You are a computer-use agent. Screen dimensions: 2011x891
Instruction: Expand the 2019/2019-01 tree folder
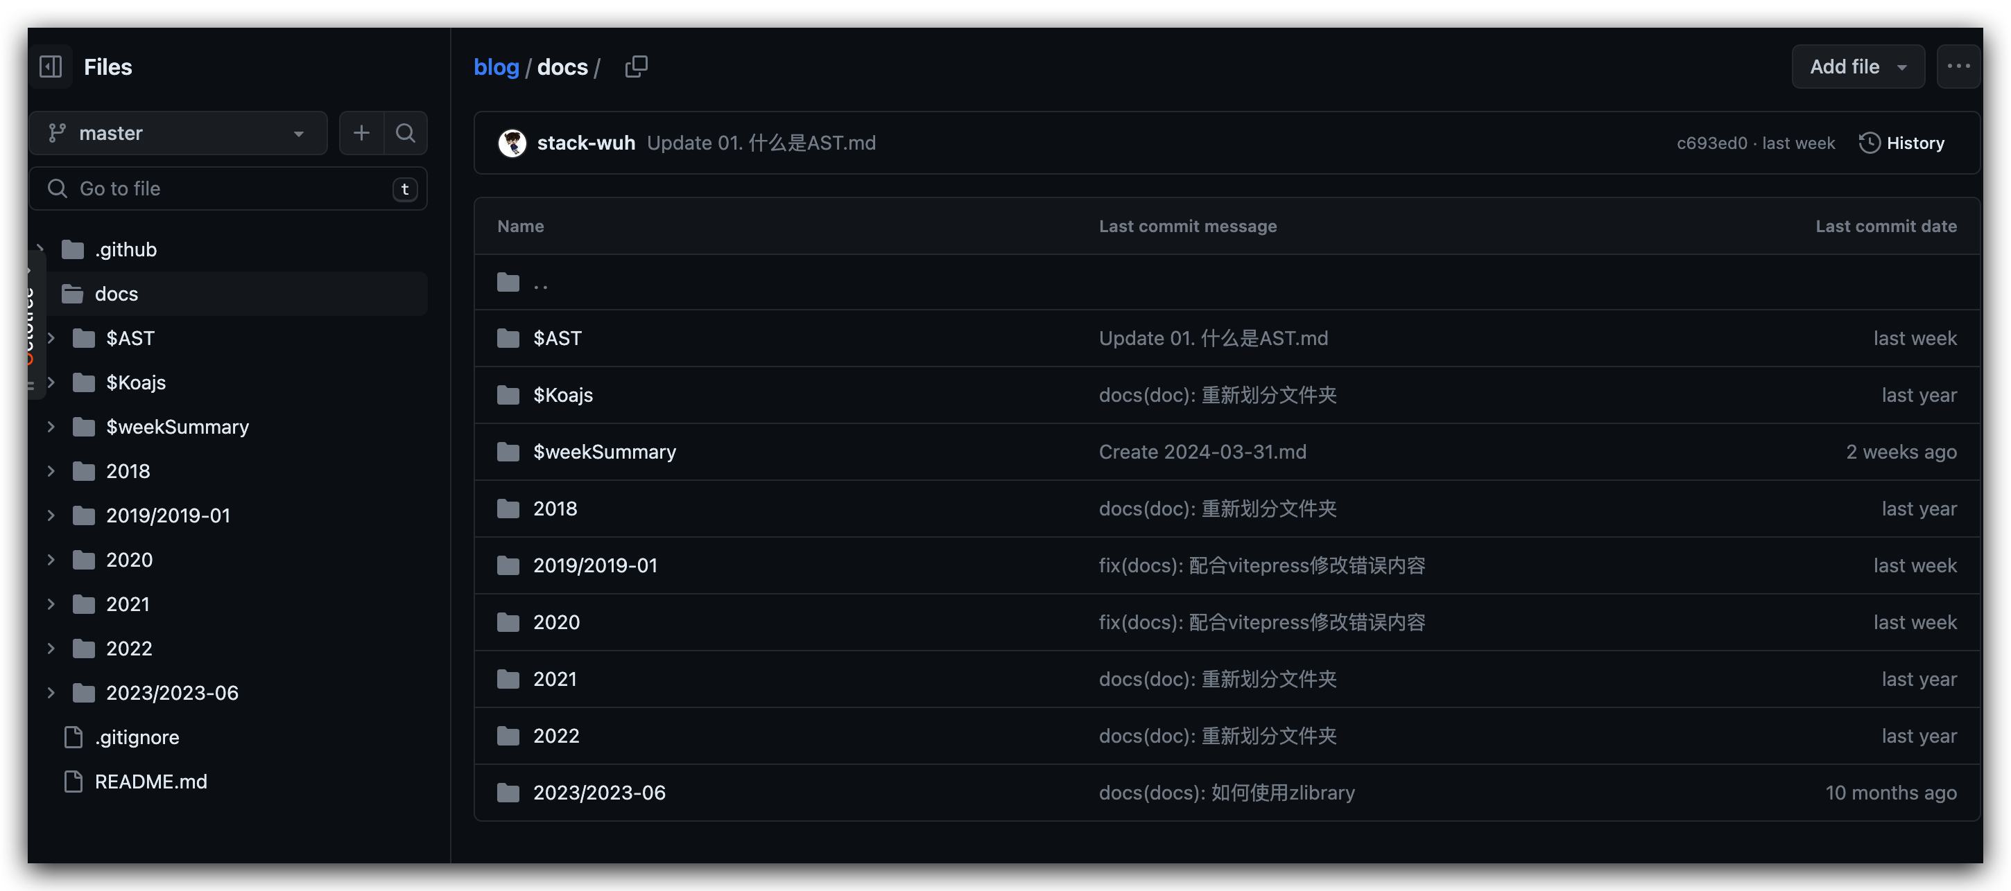click(51, 515)
